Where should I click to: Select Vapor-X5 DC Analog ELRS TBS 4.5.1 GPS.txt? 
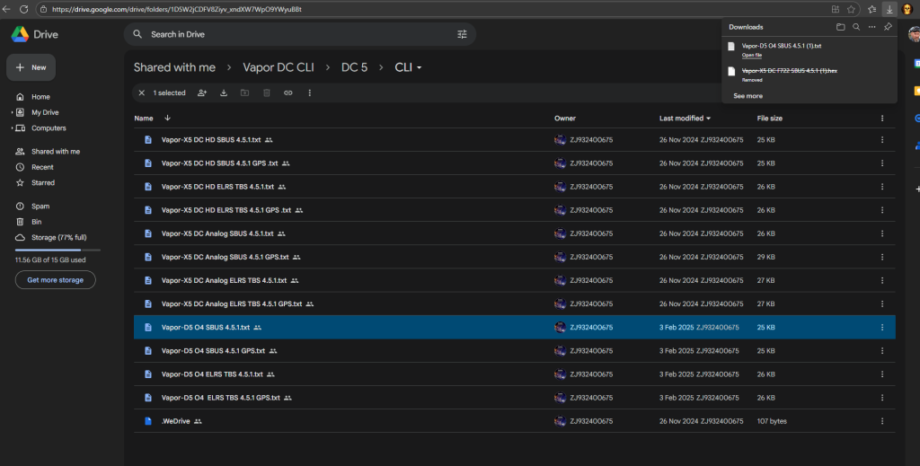515,303
